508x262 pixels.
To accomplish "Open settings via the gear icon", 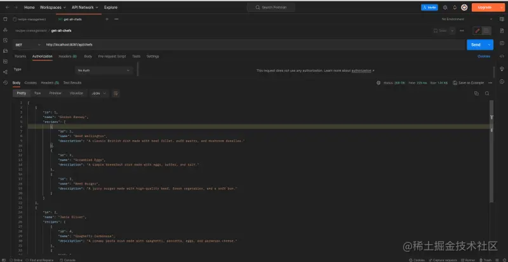I will (445, 8).
